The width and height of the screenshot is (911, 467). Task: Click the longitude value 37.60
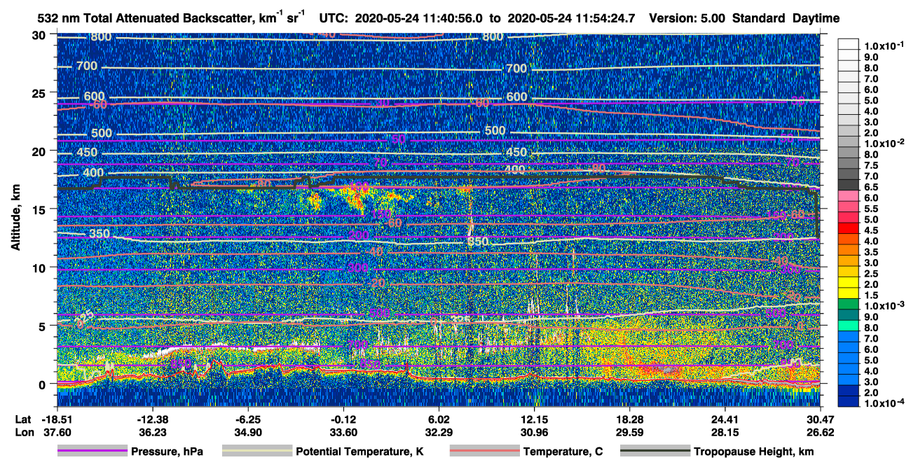(57, 432)
